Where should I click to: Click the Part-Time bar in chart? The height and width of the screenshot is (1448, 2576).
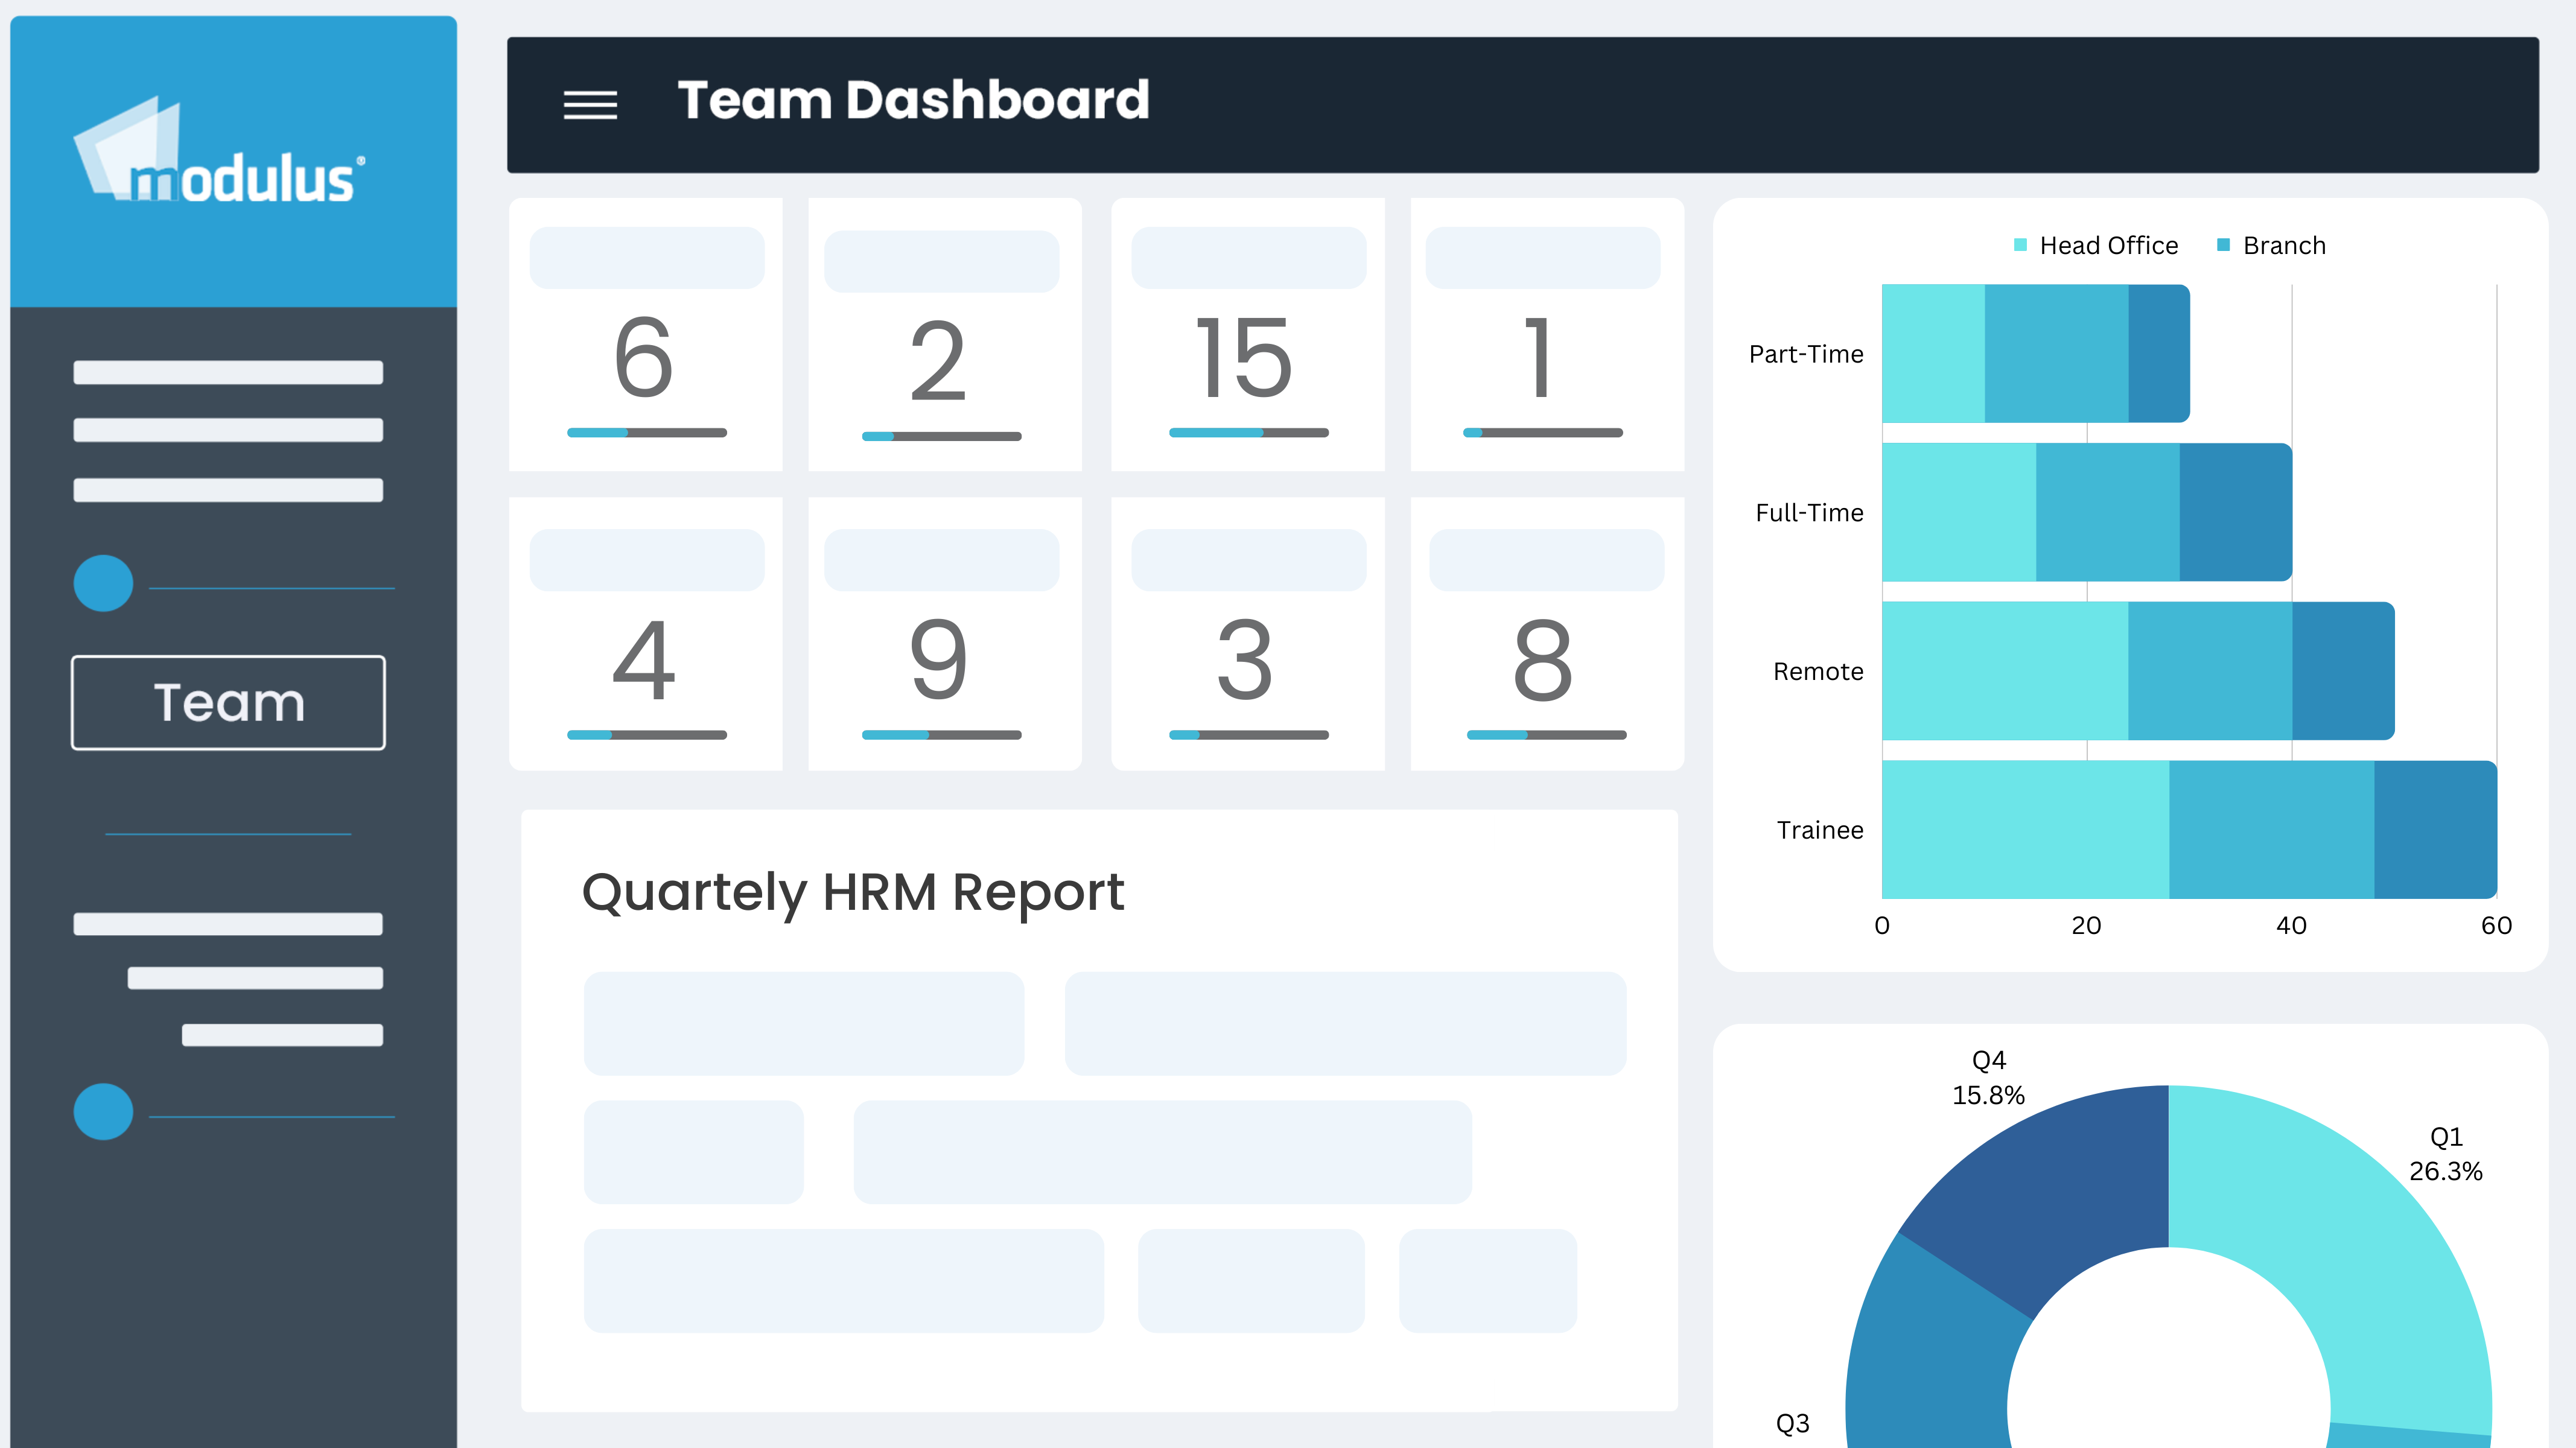click(2036, 353)
